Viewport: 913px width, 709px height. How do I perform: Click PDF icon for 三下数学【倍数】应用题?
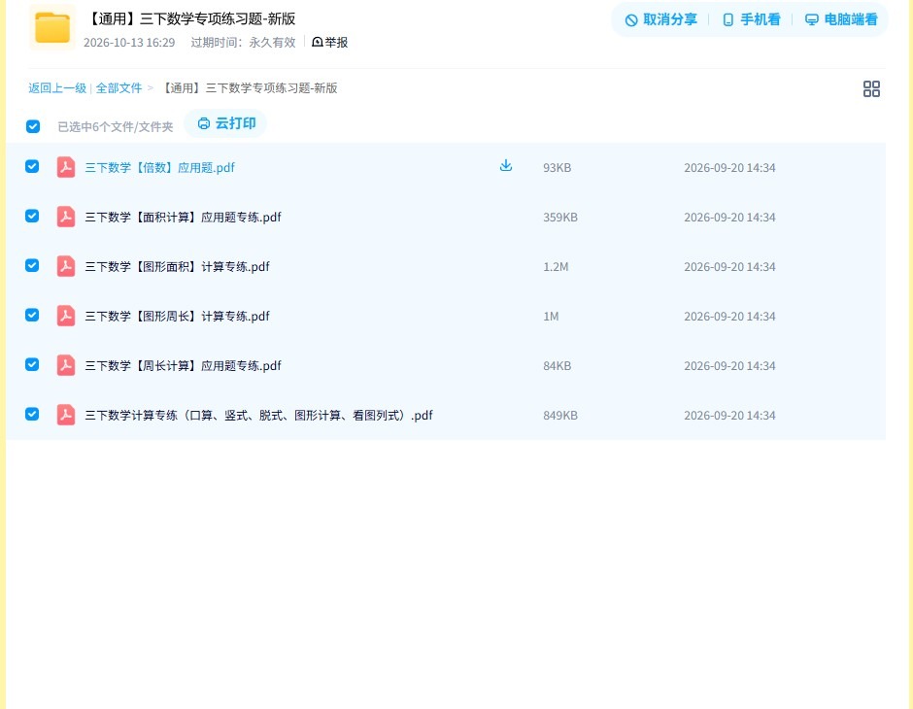66,167
